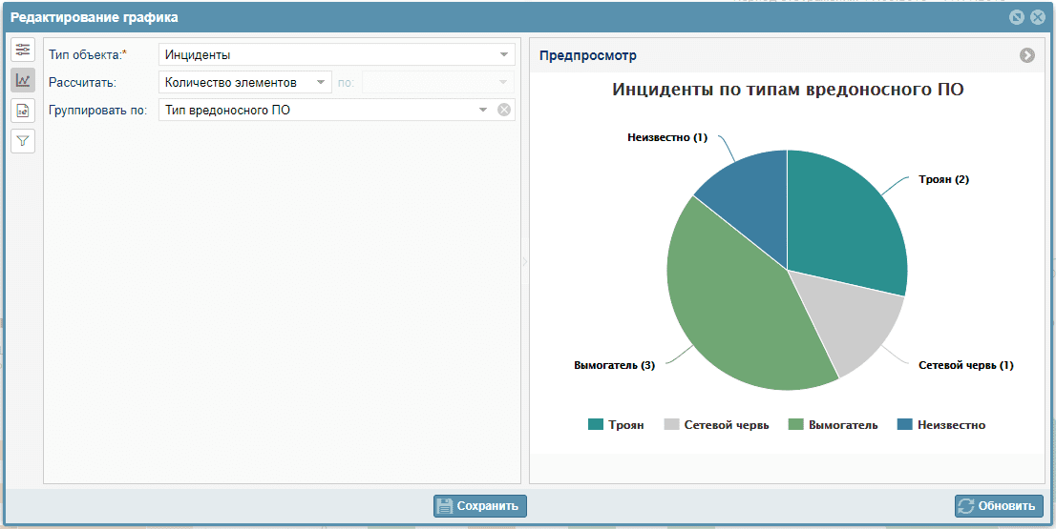Image resolution: width=1056 pixels, height=529 pixels.
Task: Expand the Тип объекта dropdown
Action: click(x=504, y=54)
